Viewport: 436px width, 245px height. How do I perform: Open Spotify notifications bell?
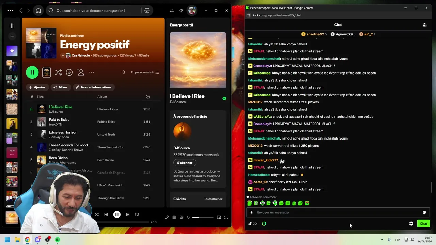(x=172, y=11)
